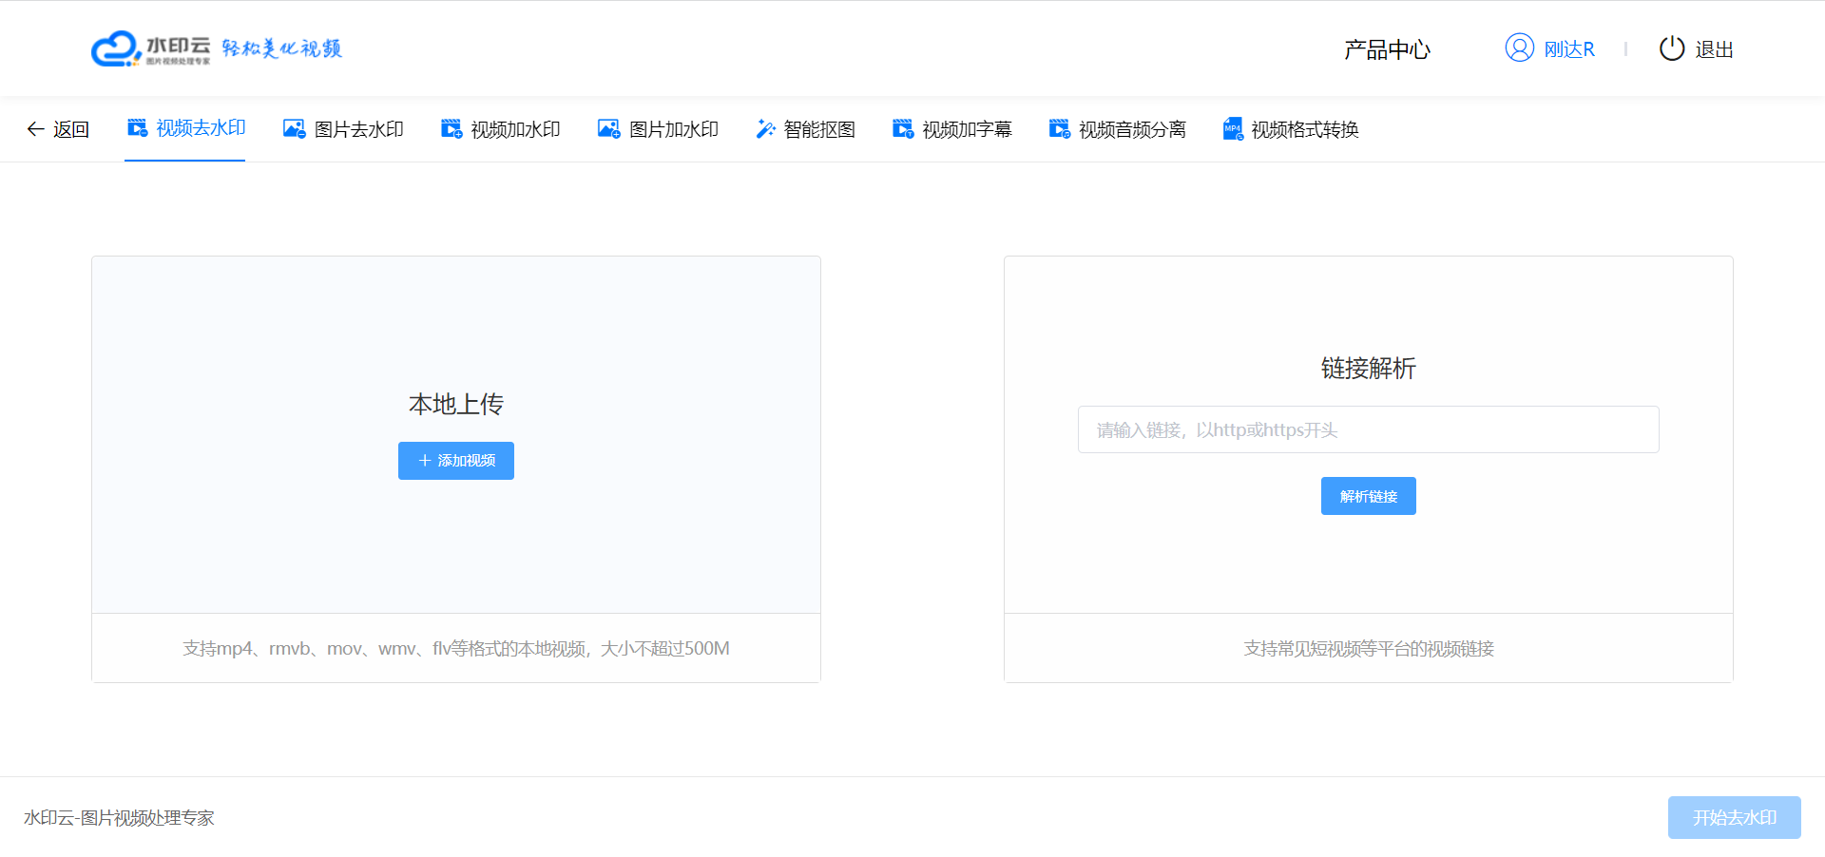Click the 链接解析 heading
The width and height of the screenshot is (1825, 857).
(x=1369, y=368)
